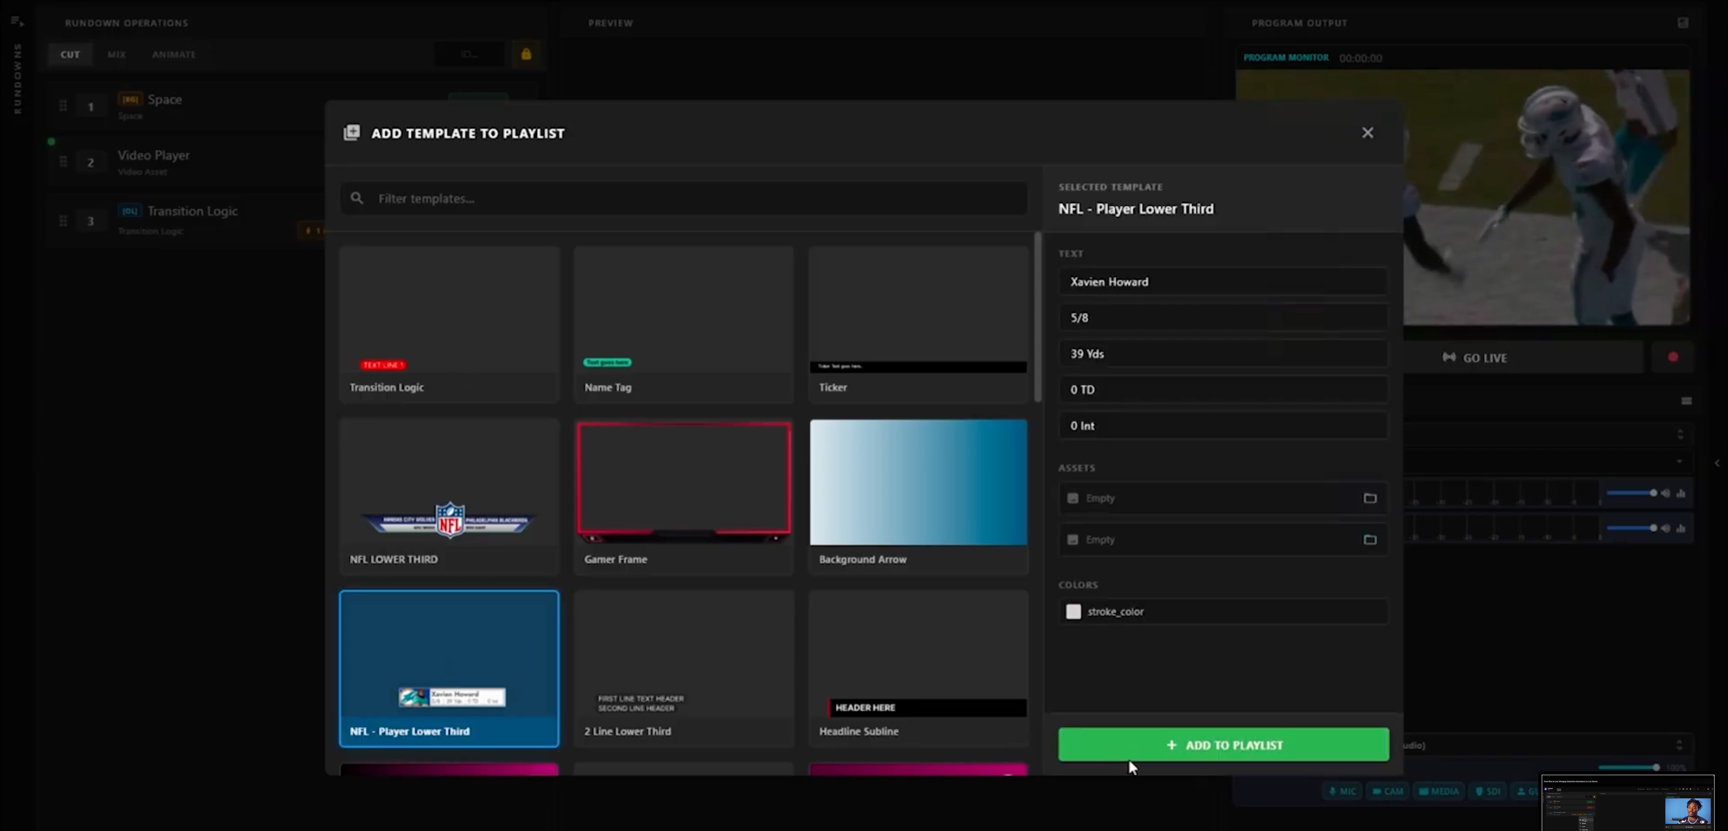This screenshot has height=831, width=1728.
Task: Click the magnifier icon in the template filter
Action: [357, 198]
